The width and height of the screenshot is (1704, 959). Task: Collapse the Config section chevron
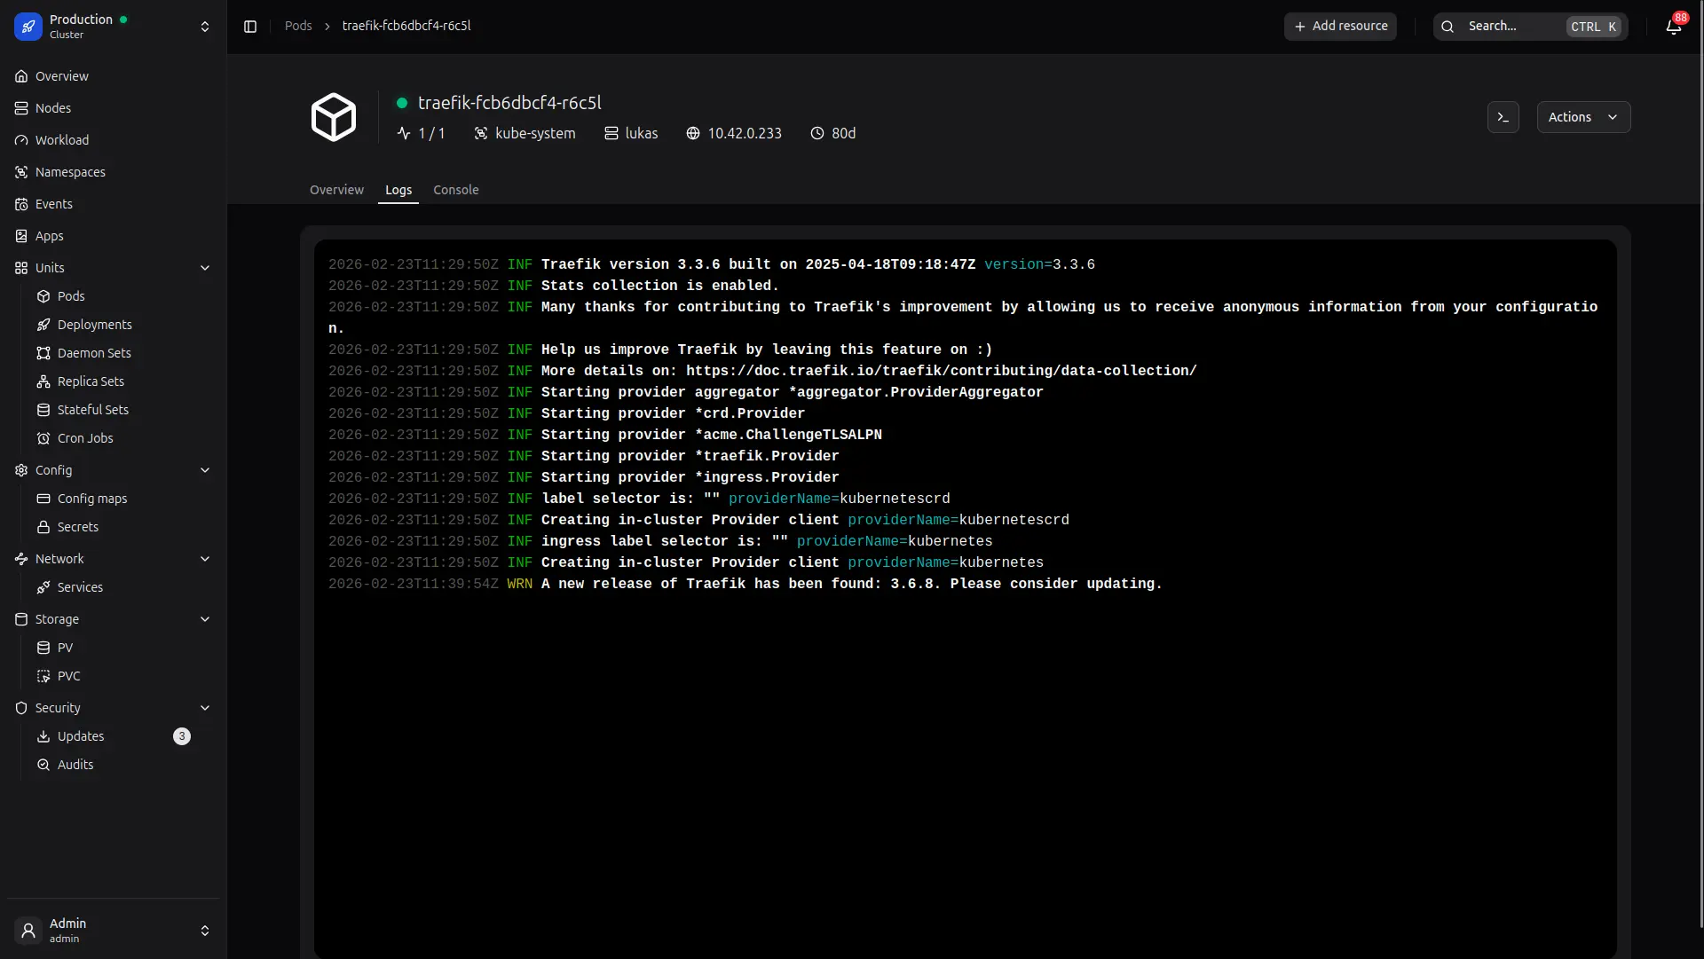[205, 470]
